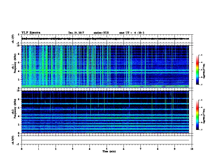Select the date text "Dec. 19, 2017"

pyautogui.click(x=76, y=33)
